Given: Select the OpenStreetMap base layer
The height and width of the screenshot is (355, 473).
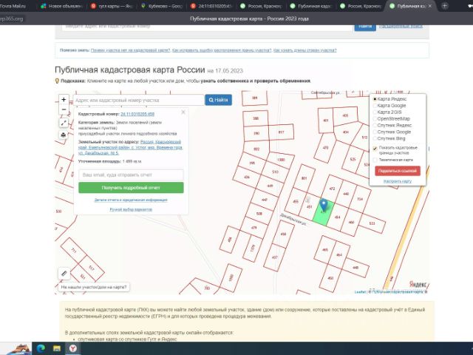Looking at the screenshot, I should [375, 118].
